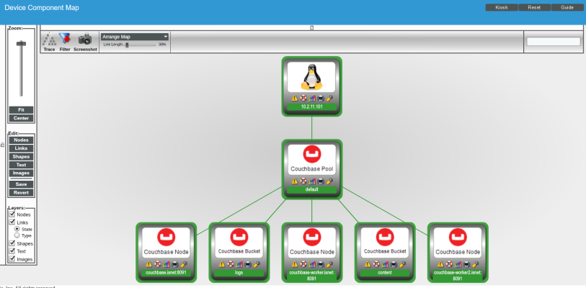Click wrench icon on couchbase.isnet:8091 node
The width and height of the screenshot is (586, 288).
[184, 264]
